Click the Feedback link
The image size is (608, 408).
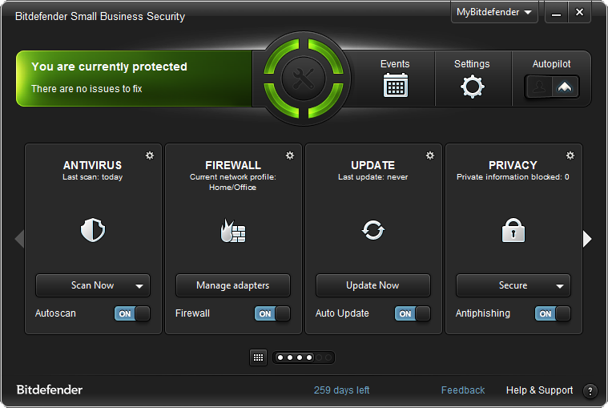(x=463, y=390)
